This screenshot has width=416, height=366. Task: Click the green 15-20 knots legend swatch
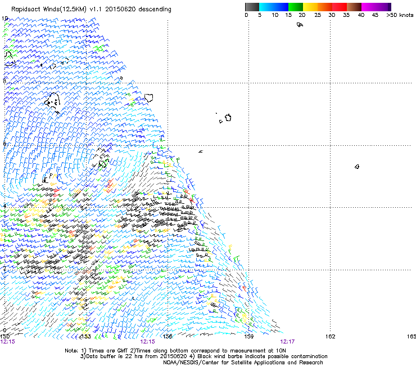tap(296, 7)
